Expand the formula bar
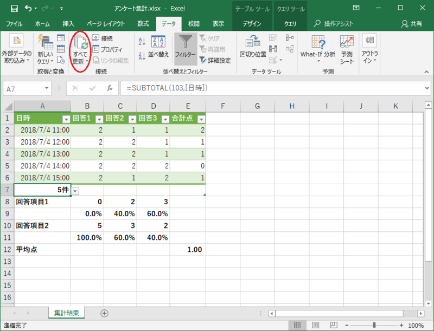 tap(427, 88)
